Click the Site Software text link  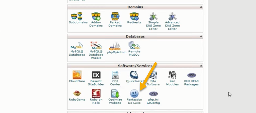pyautogui.click(x=153, y=83)
